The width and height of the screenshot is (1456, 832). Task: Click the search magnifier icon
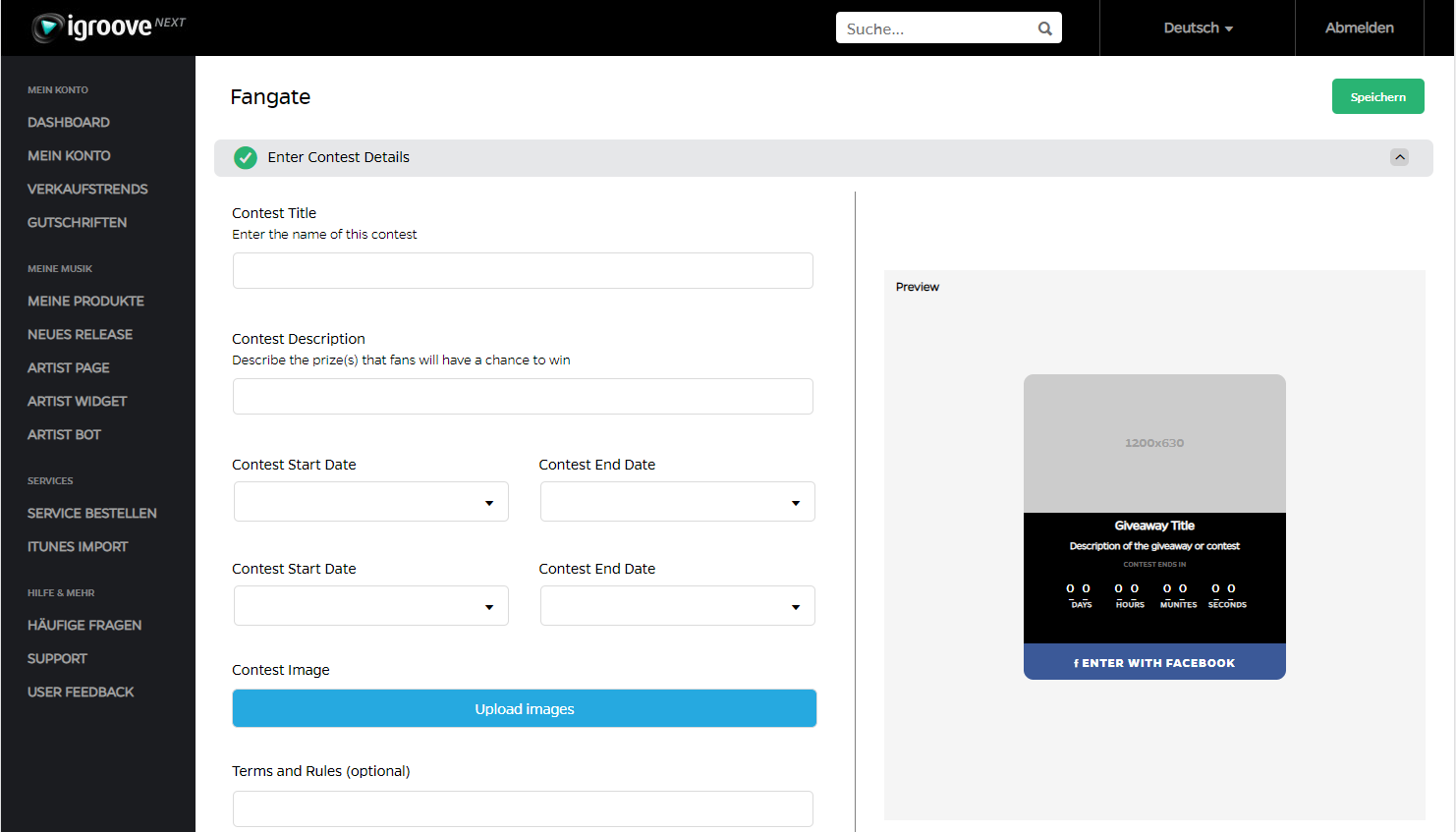1044,28
